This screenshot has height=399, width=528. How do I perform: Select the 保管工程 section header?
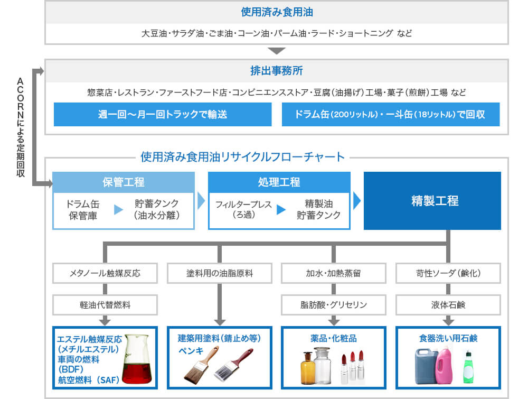[123, 181]
